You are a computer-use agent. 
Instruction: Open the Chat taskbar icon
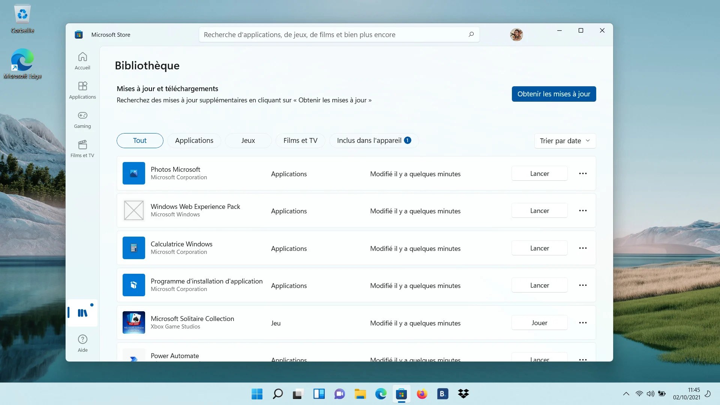339,394
